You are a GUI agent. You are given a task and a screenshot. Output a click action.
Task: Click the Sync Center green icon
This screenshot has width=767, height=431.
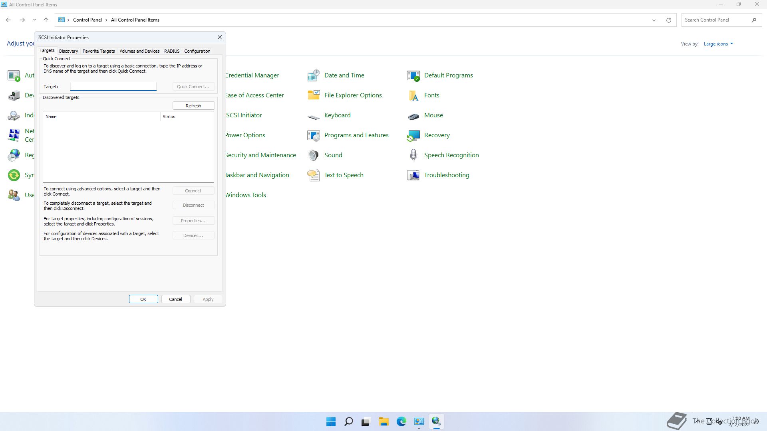point(14,175)
